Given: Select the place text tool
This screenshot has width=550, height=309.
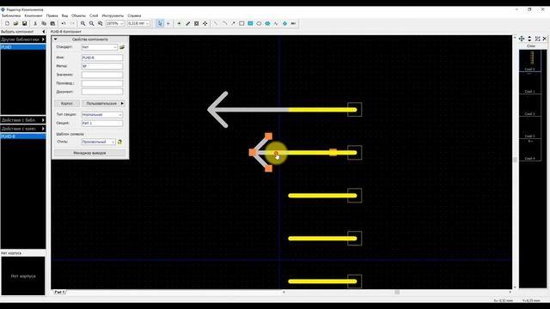Looking at the screenshot, I should point(293,23).
